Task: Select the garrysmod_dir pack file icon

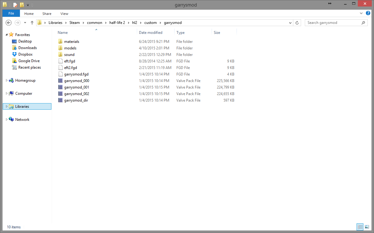Action: point(60,100)
